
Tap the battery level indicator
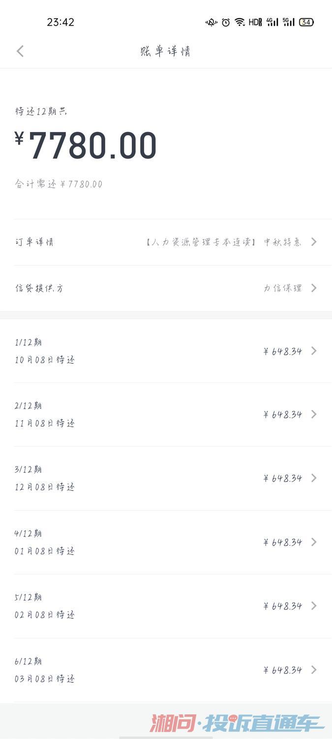coord(306,22)
